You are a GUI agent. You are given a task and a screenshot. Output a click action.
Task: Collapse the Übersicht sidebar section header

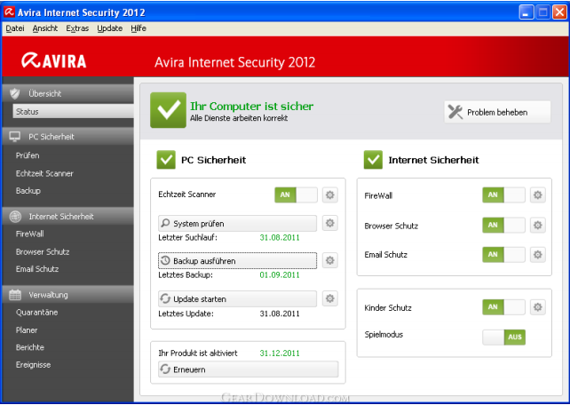[x=68, y=93]
